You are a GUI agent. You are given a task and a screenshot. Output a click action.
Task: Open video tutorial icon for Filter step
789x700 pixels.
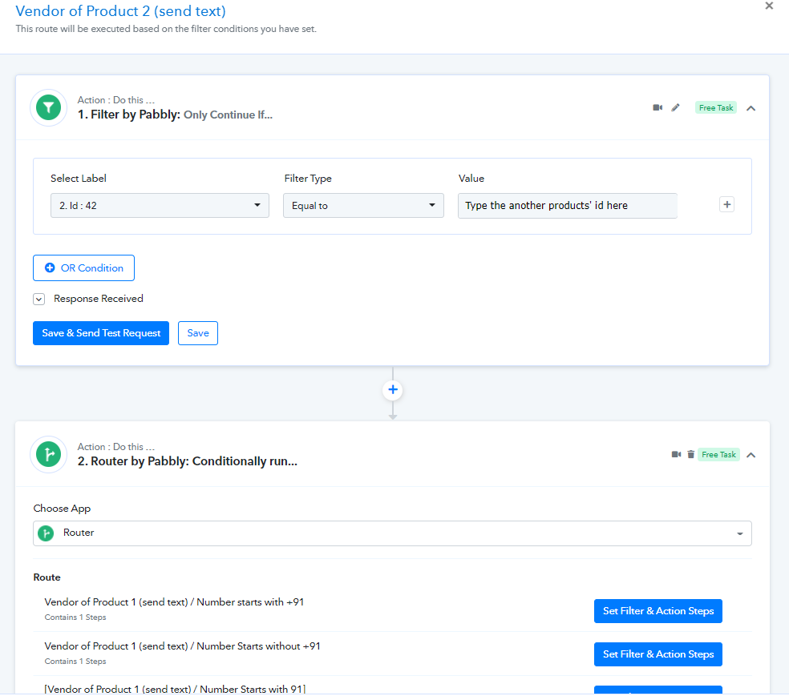pos(657,107)
